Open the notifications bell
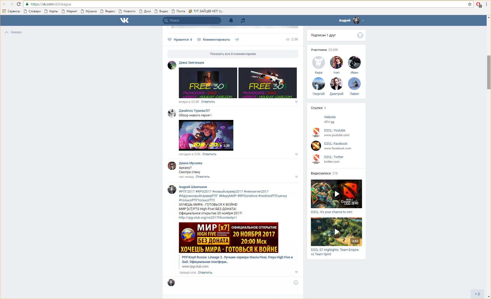491x299 pixels. tap(231, 20)
